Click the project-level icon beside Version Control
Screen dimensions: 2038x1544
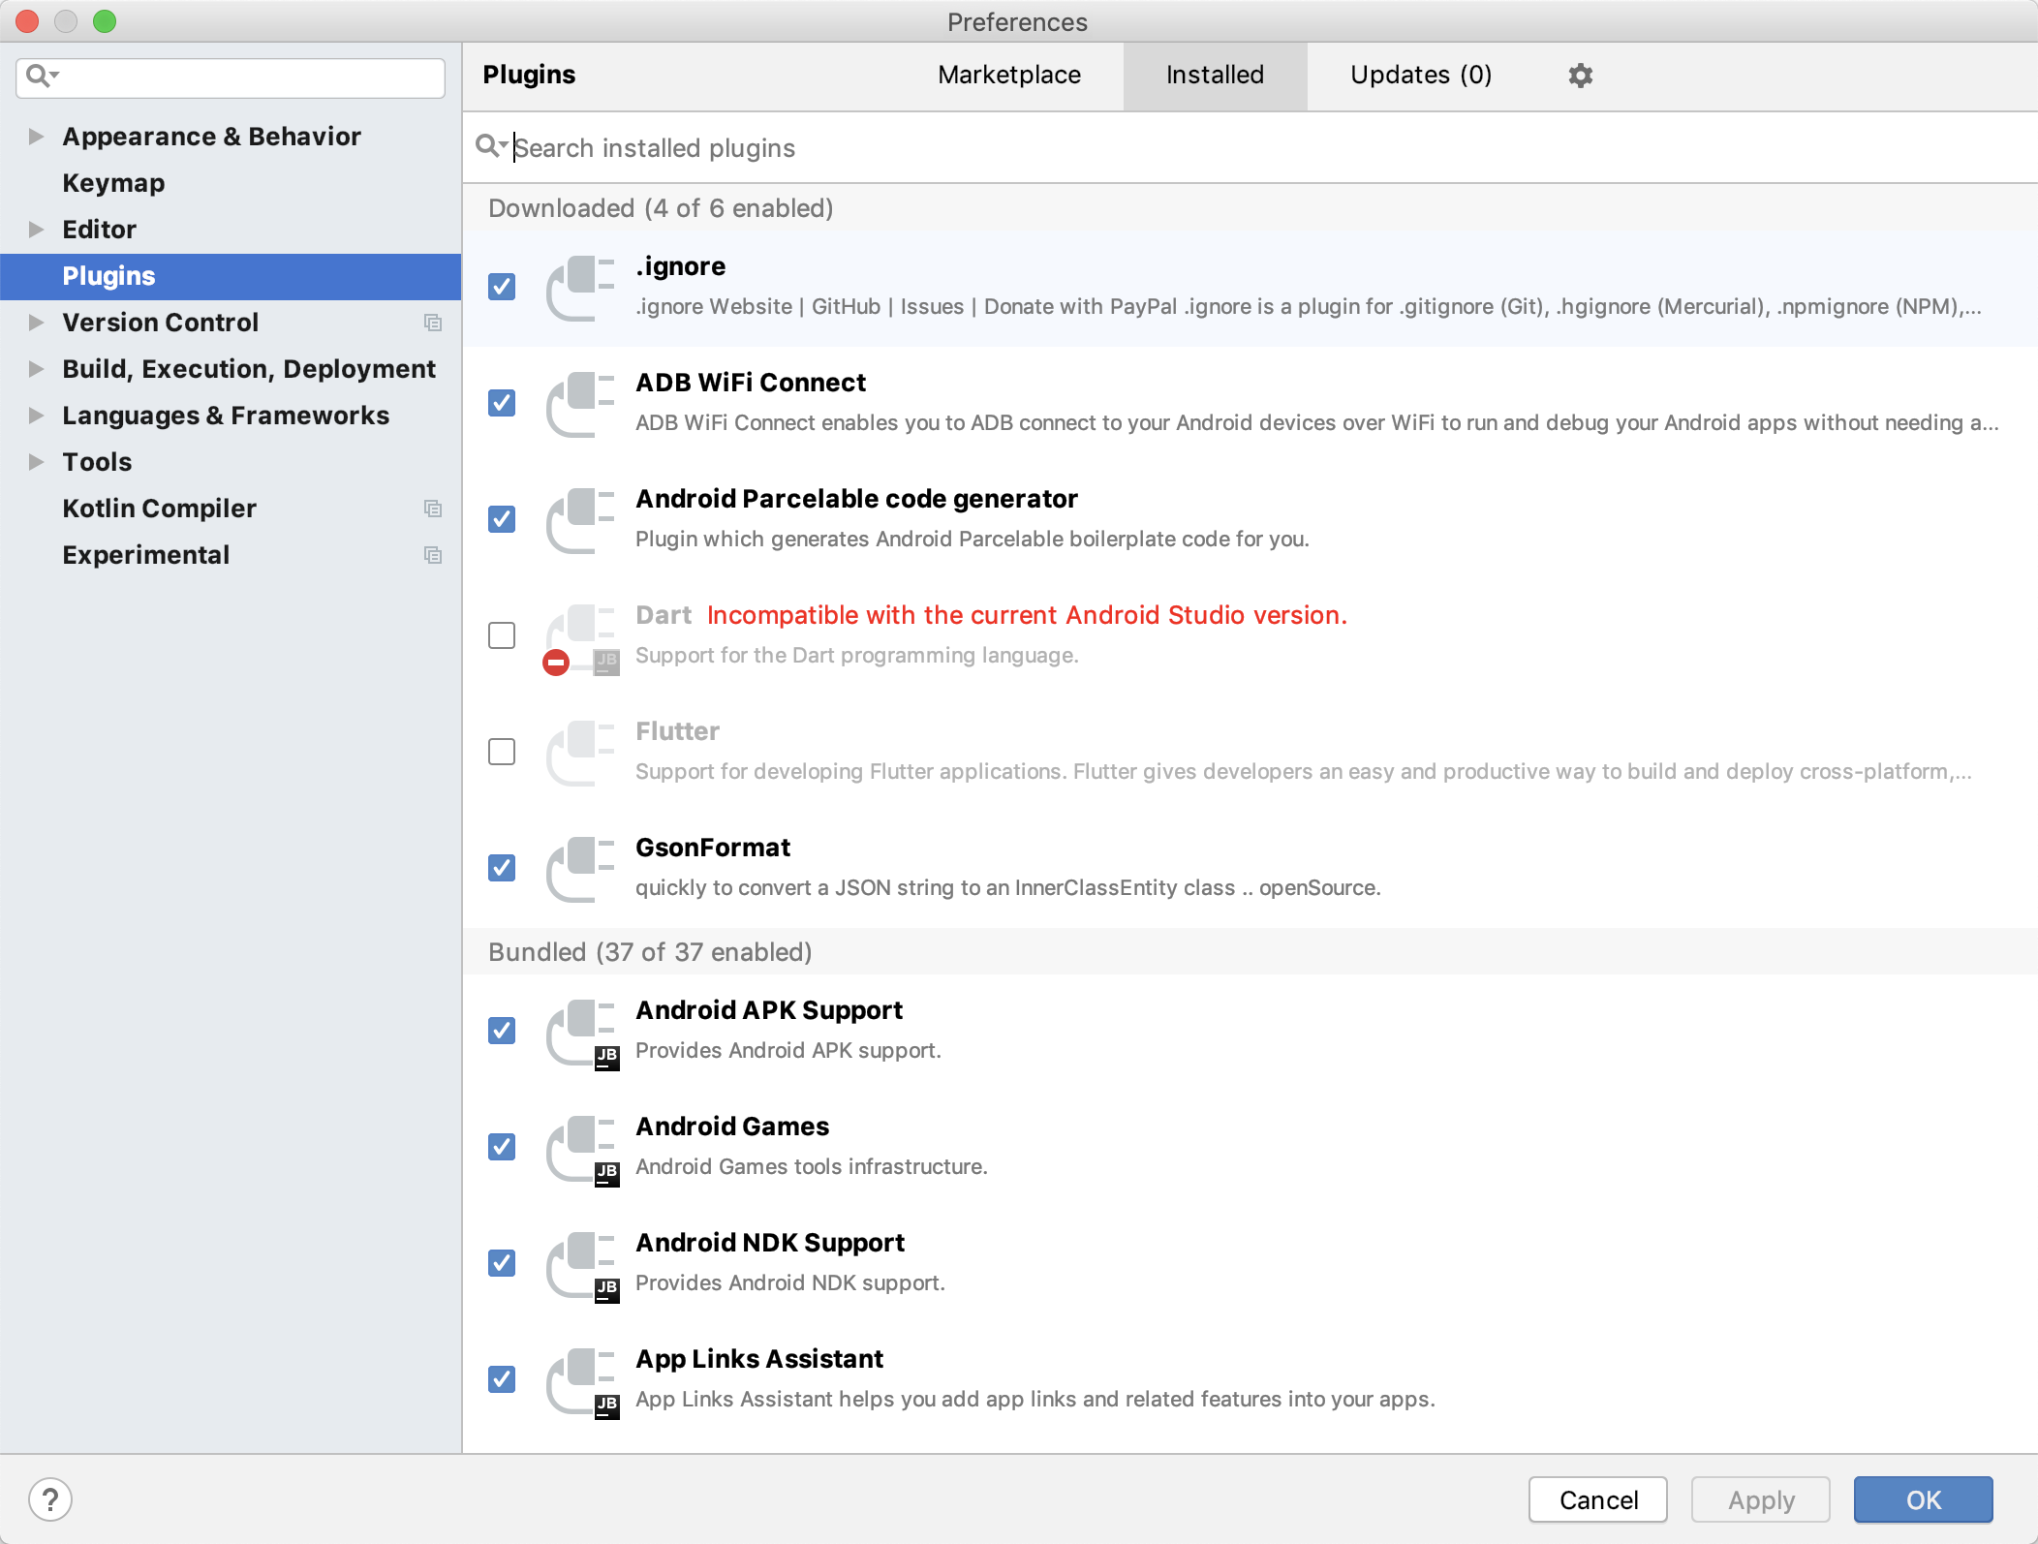tap(433, 323)
